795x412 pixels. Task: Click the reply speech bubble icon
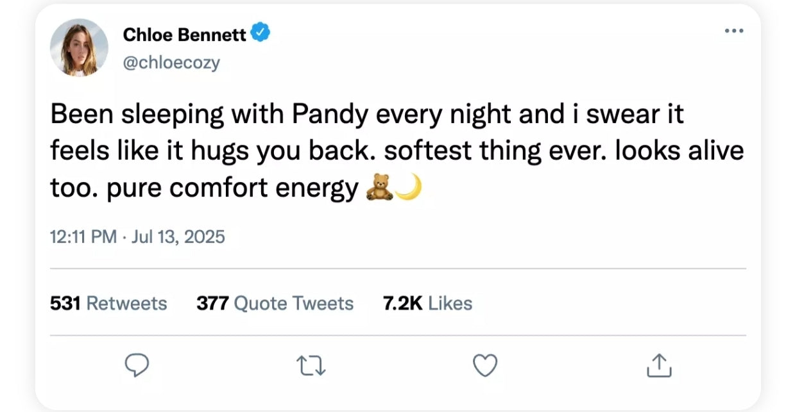[x=137, y=365]
